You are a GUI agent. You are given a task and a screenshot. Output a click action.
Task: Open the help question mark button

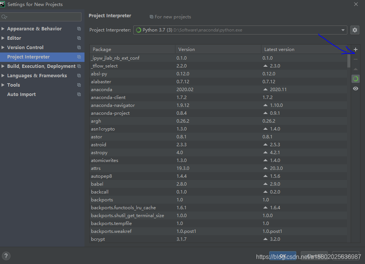point(6,256)
